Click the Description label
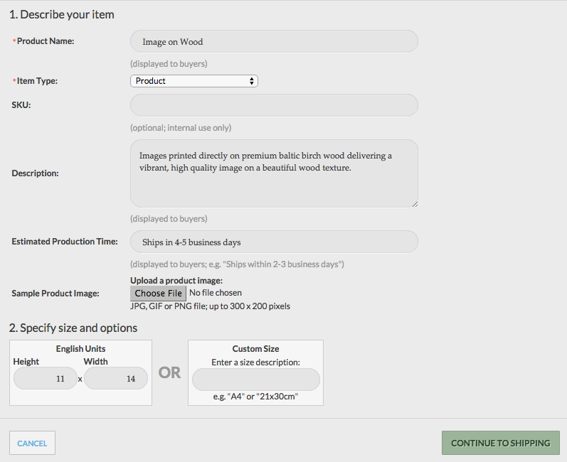Viewport: 567px width, 462px height. (x=35, y=173)
